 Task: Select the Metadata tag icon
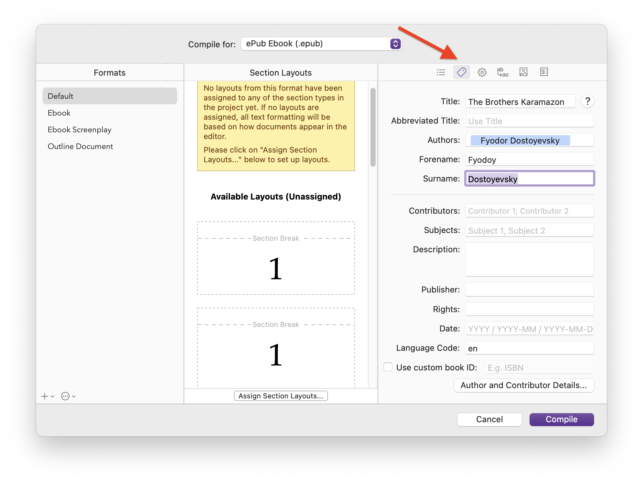(x=461, y=72)
